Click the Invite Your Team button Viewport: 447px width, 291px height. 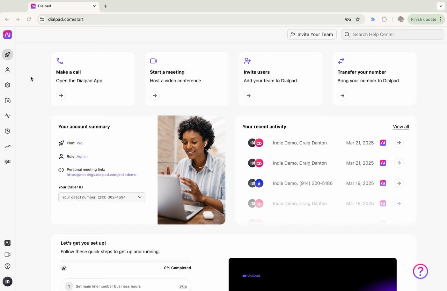coord(312,34)
